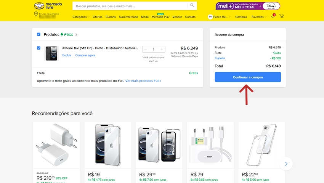Open the R$ 19 clear case product
The image size is (324, 183).
pyautogui.click(x=107, y=145)
